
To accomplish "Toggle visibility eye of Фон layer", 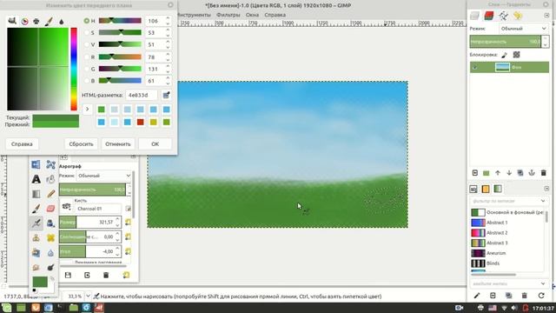I will pos(475,67).
